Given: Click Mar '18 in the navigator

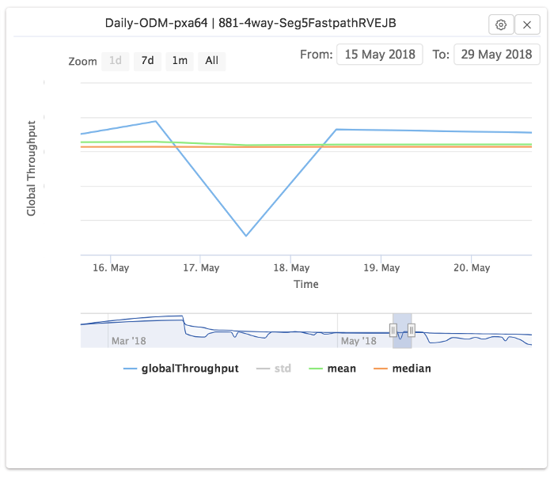Looking at the screenshot, I should click(x=128, y=341).
